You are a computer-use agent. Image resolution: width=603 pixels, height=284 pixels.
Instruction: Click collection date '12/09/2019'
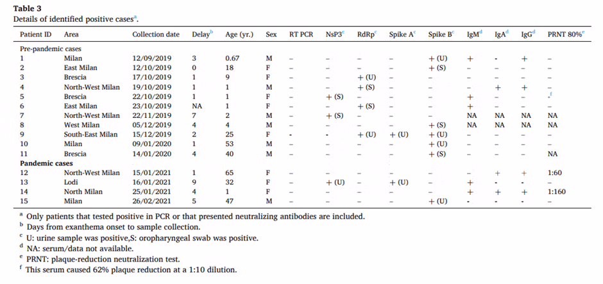pyautogui.click(x=153, y=58)
